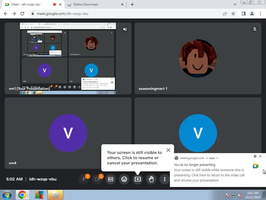Close the Roblox Download tab
The height and width of the screenshot is (200, 266).
point(122,4)
